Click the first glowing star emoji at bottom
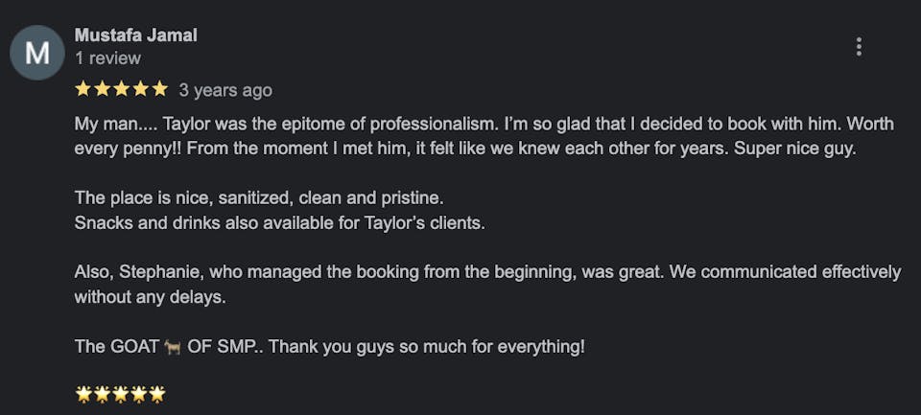Image resolution: width=921 pixels, height=415 pixels. click(x=83, y=394)
